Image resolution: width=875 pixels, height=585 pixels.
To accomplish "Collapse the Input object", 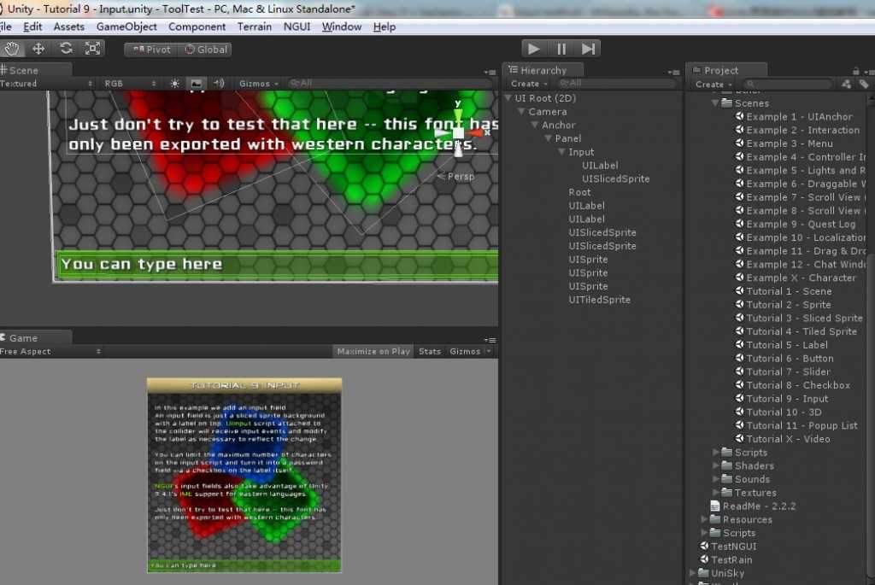I will [x=562, y=152].
